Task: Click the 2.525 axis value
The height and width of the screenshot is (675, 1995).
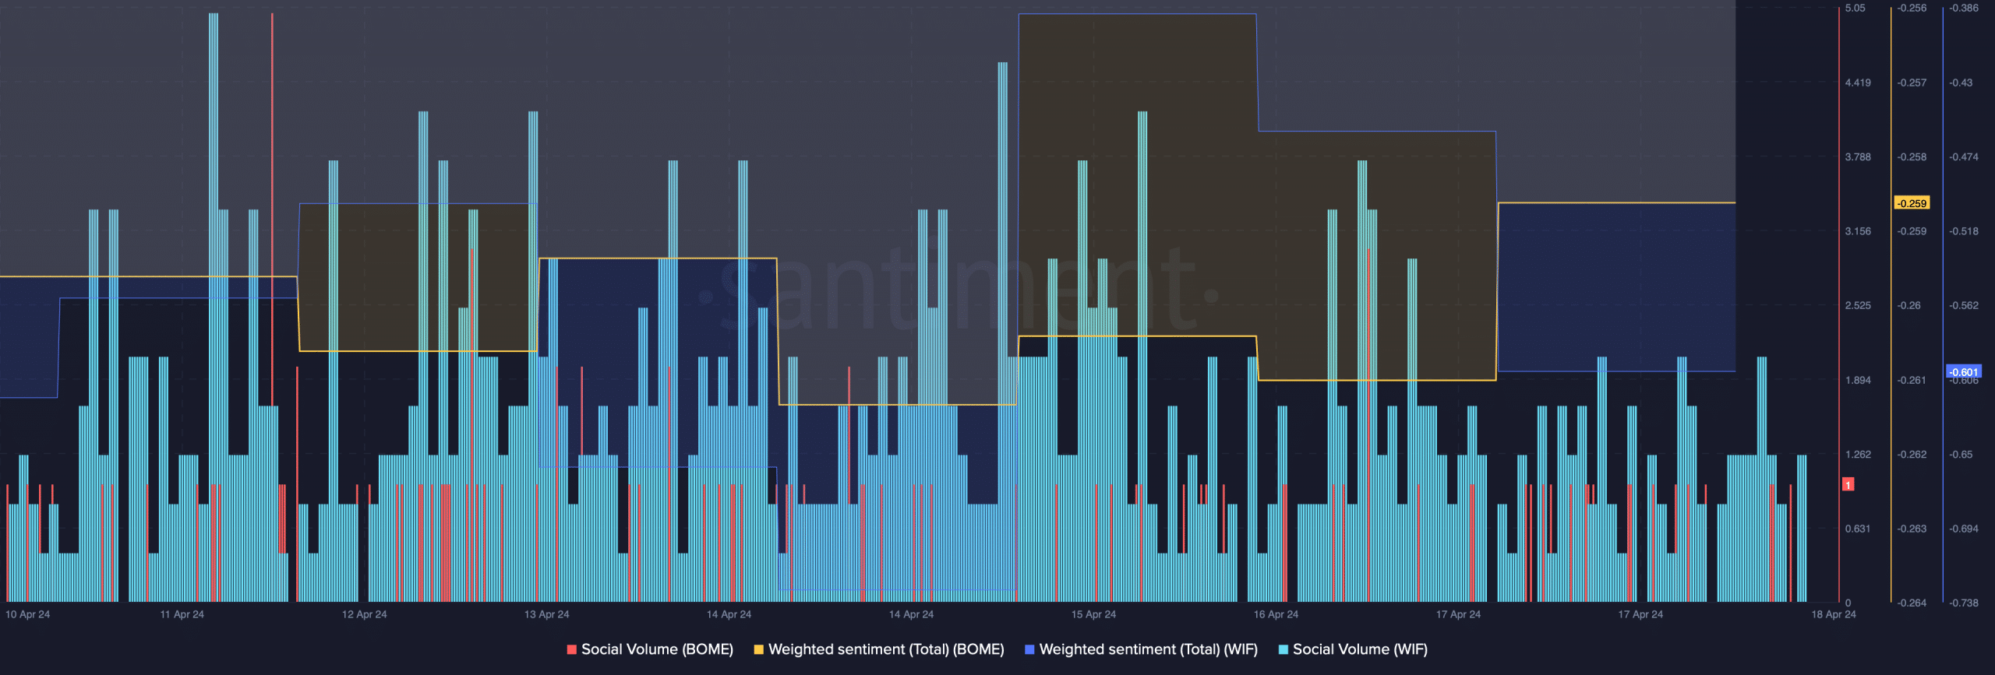Action: pos(1858,306)
